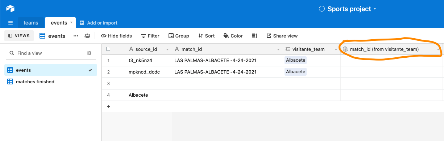Click the text field icon in source_id header

point(131,49)
